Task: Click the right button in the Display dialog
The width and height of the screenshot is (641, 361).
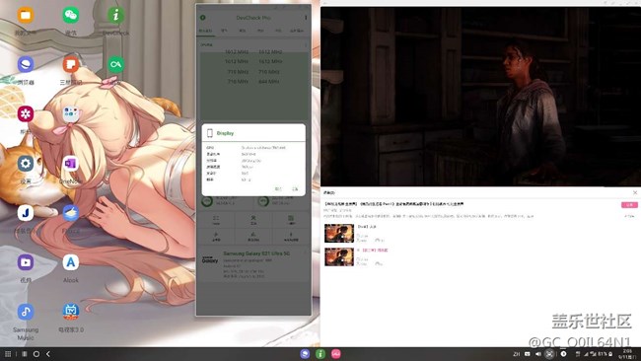Action: tap(295, 188)
